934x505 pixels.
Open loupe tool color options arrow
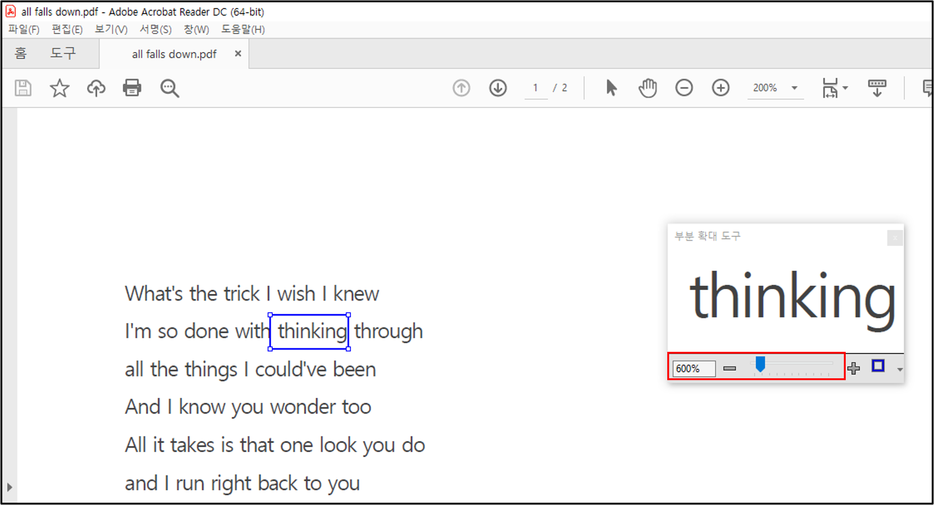pyautogui.click(x=900, y=369)
